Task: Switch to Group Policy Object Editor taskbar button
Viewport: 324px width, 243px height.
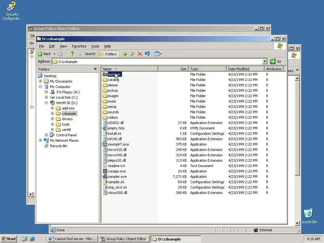Action: click(x=124, y=239)
